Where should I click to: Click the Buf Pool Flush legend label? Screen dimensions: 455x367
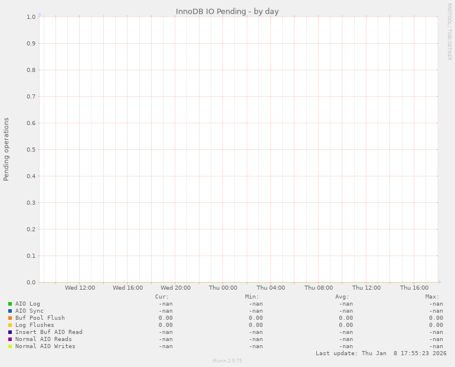click(x=40, y=318)
